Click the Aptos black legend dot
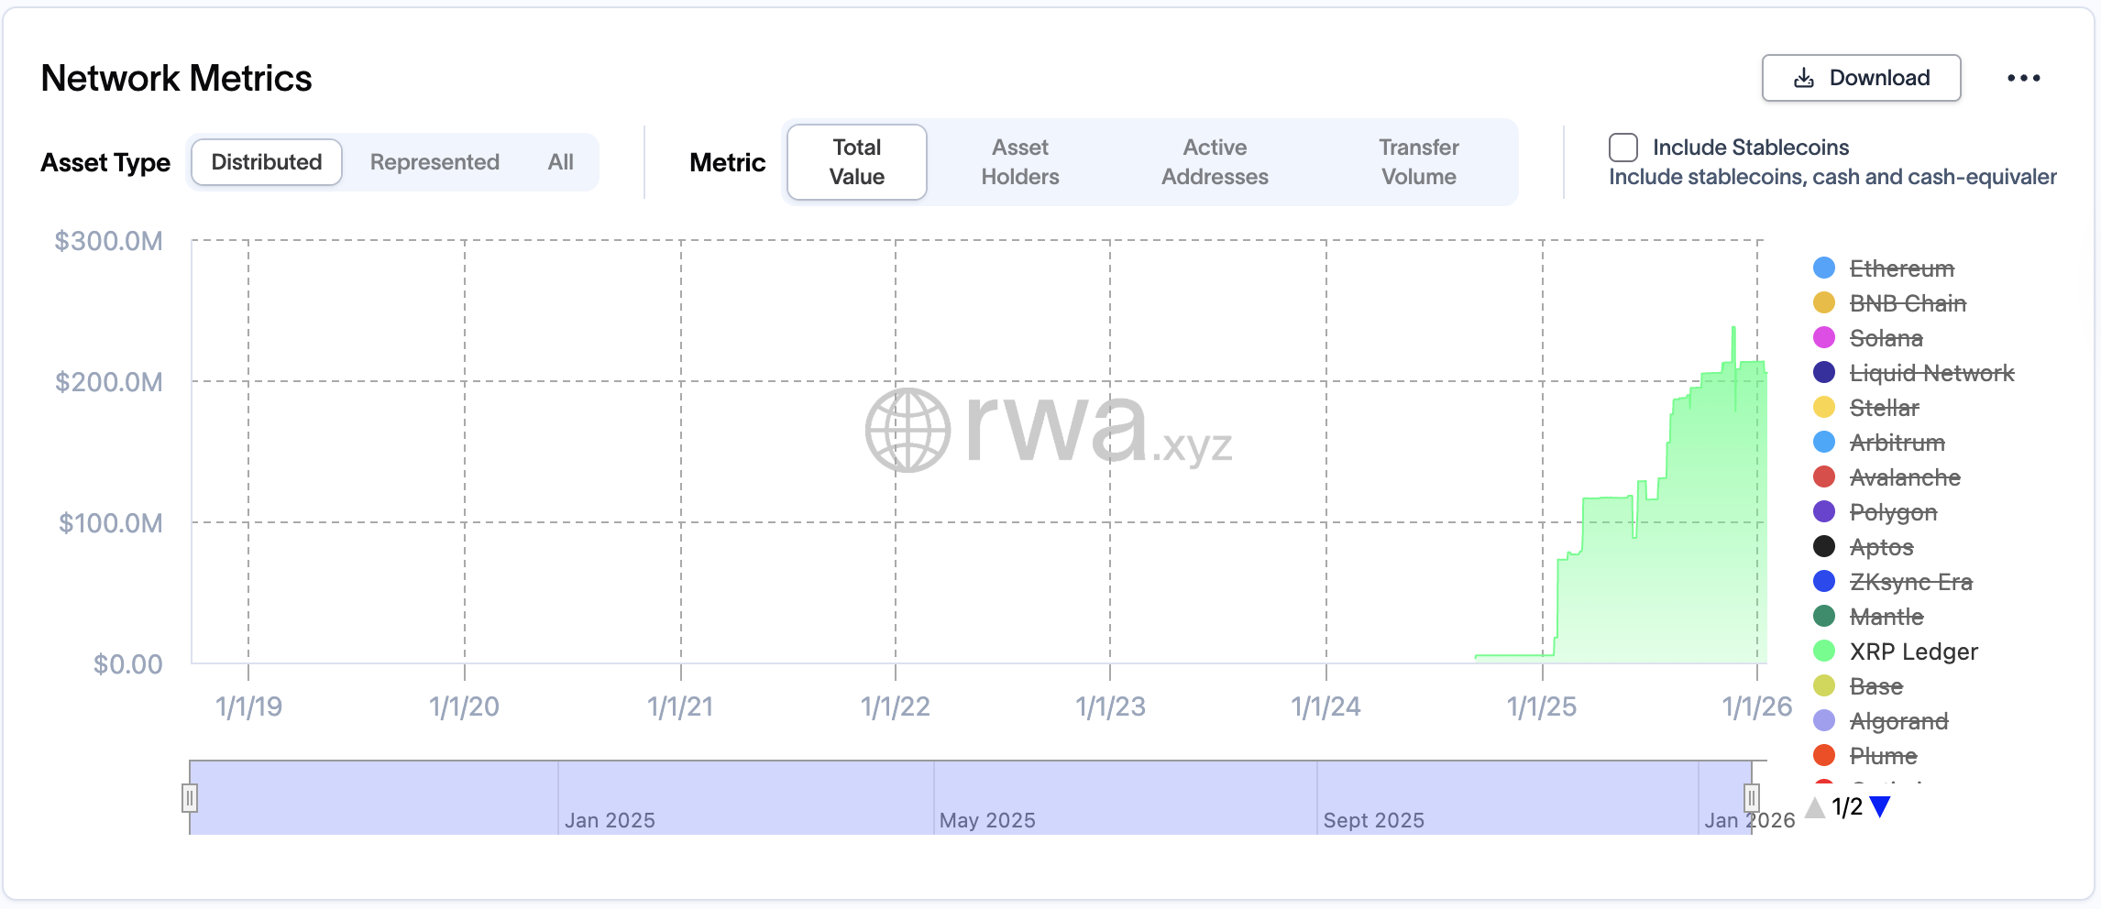Image resolution: width=2101 pixels, height=909 pixels. click(1824, 547)
